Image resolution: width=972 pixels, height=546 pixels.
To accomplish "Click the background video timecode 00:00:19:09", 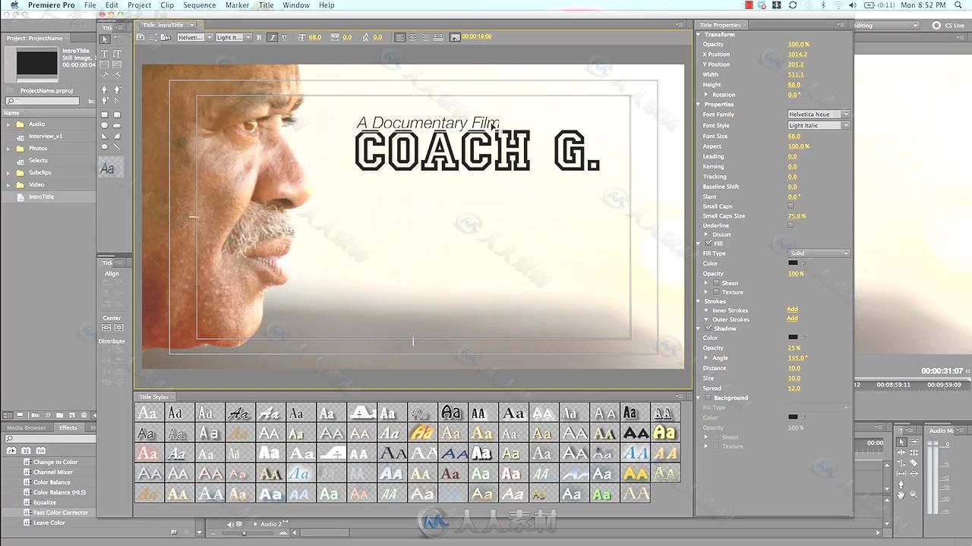I will tap(476, 37).
